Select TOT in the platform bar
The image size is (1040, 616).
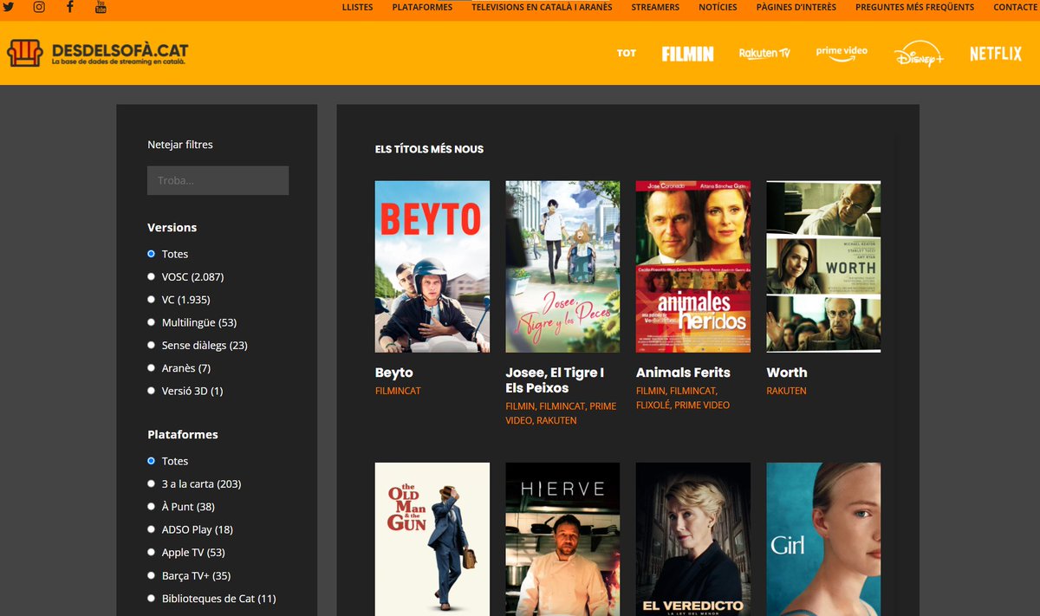pos(627,54)
